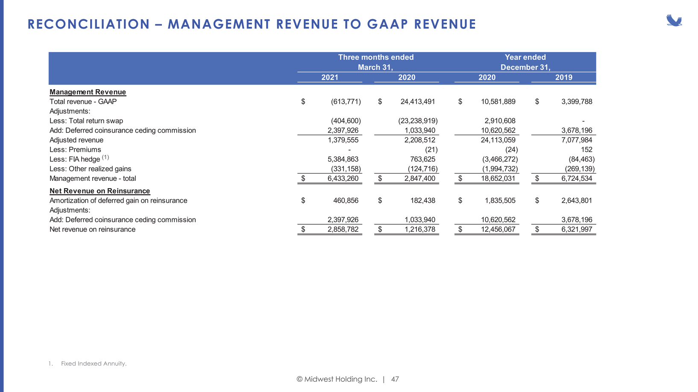Select the total 18,652,031
This screenshot has width=698, height=392.
(x=498, y=178)
